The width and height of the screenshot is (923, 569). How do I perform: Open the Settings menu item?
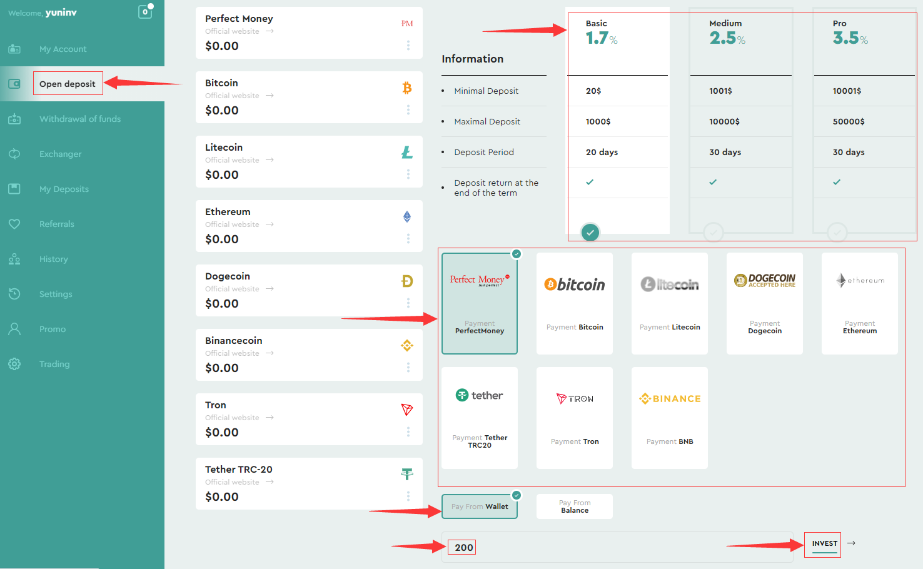[x=56, y=294]
